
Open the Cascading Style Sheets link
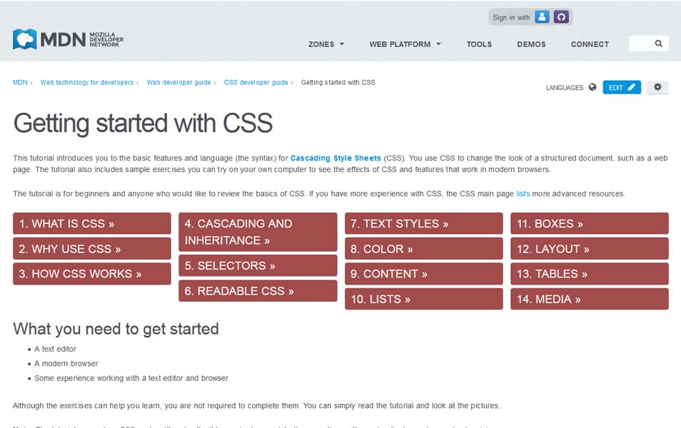click(x=336, y=158)
